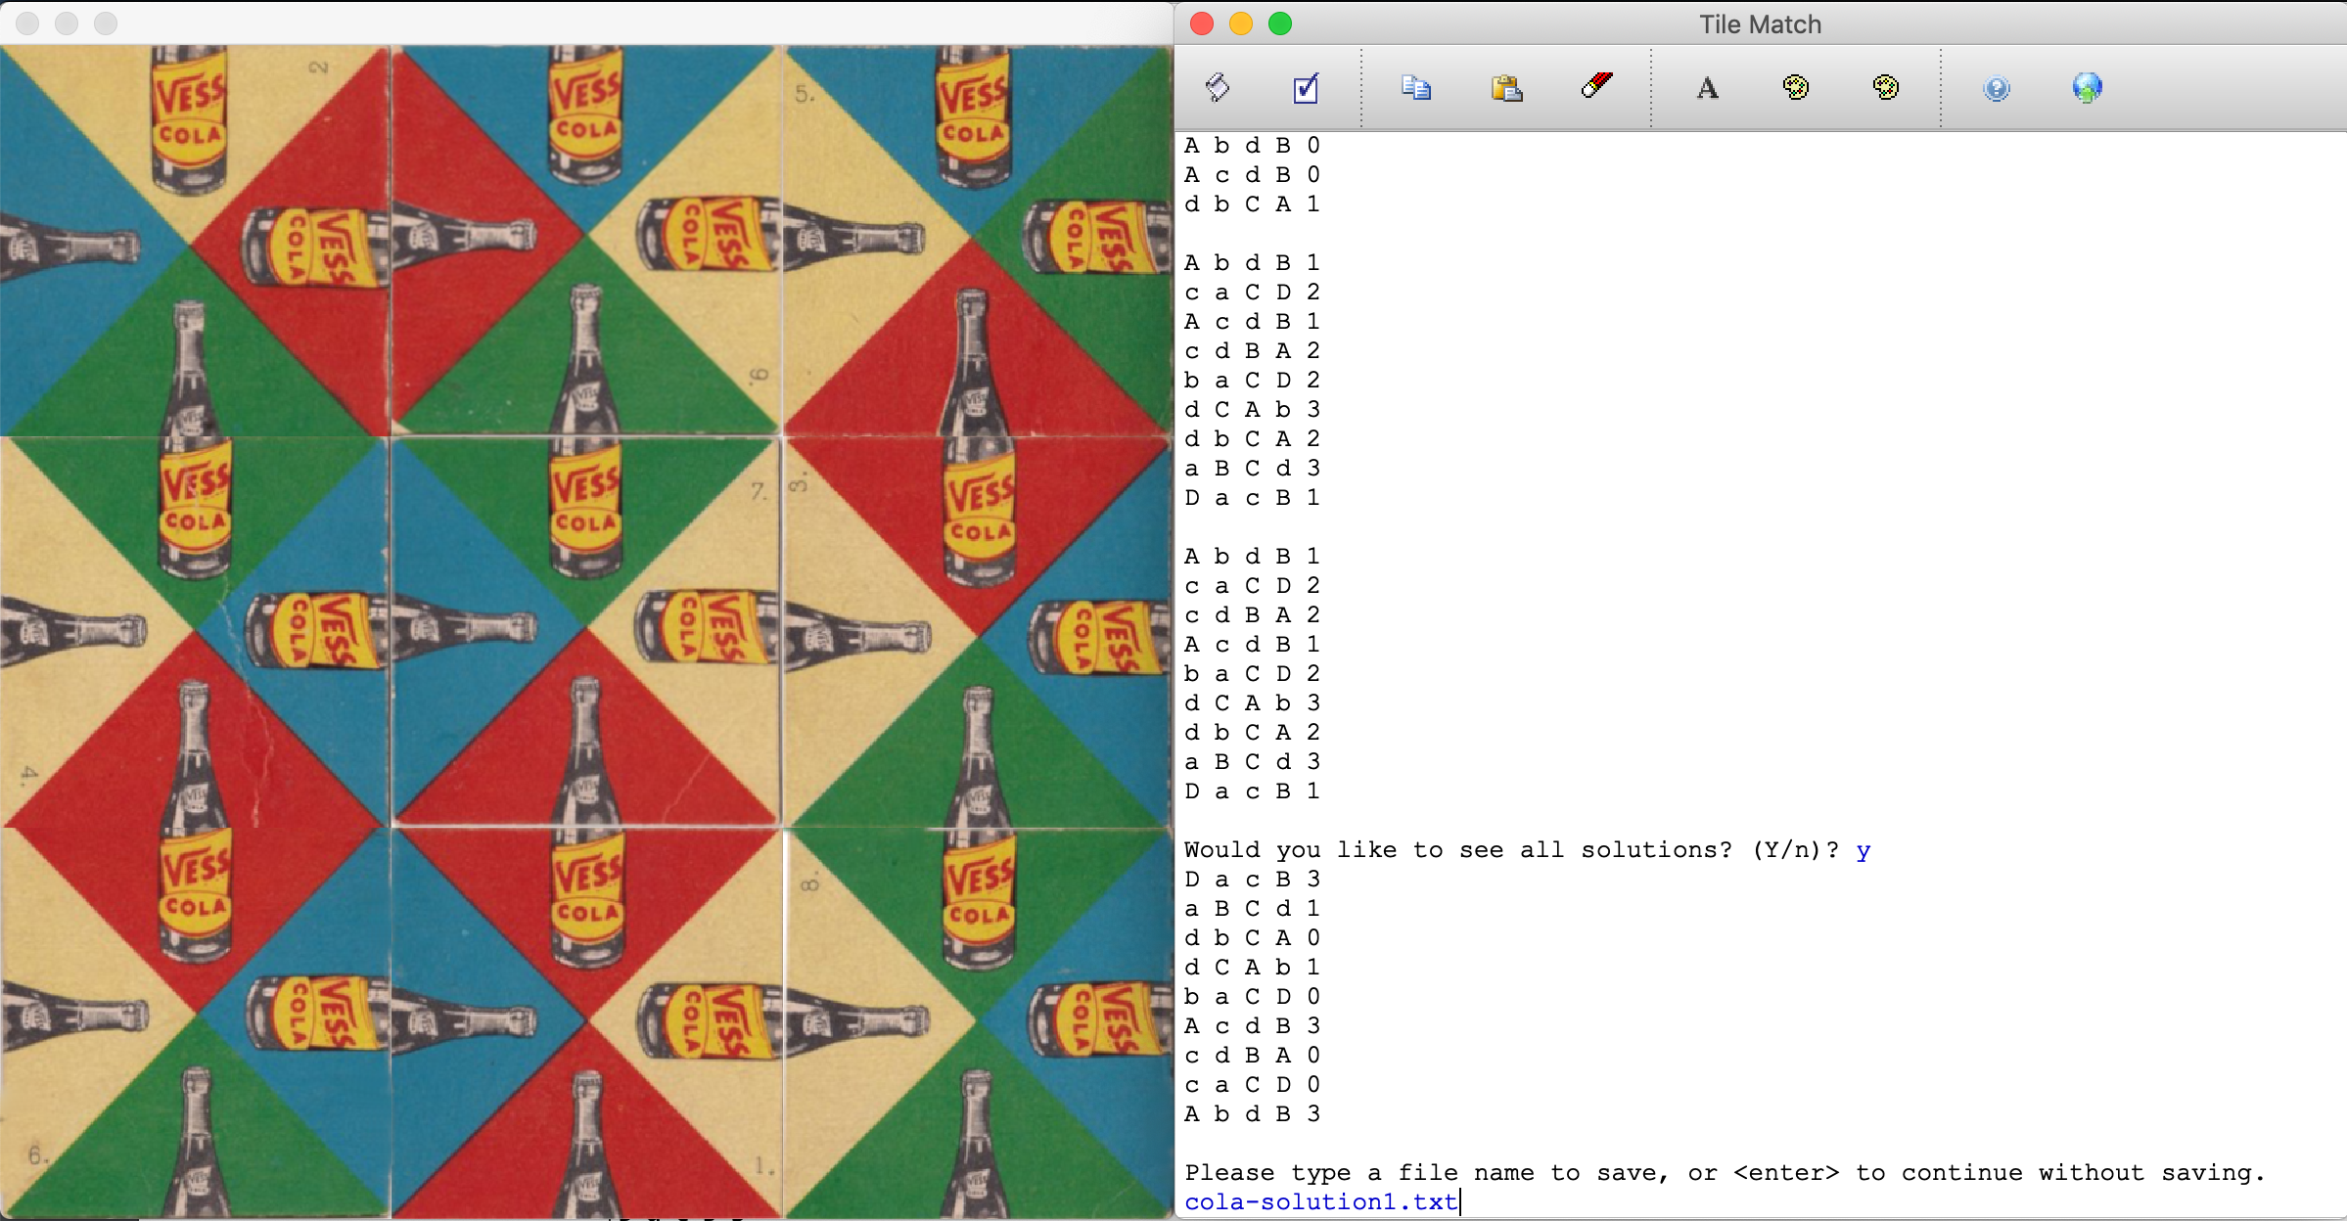Click the green zoom button of Tile Match
The image size is (2347, 1221).
pyautogui.click(x=1280, y=23)
